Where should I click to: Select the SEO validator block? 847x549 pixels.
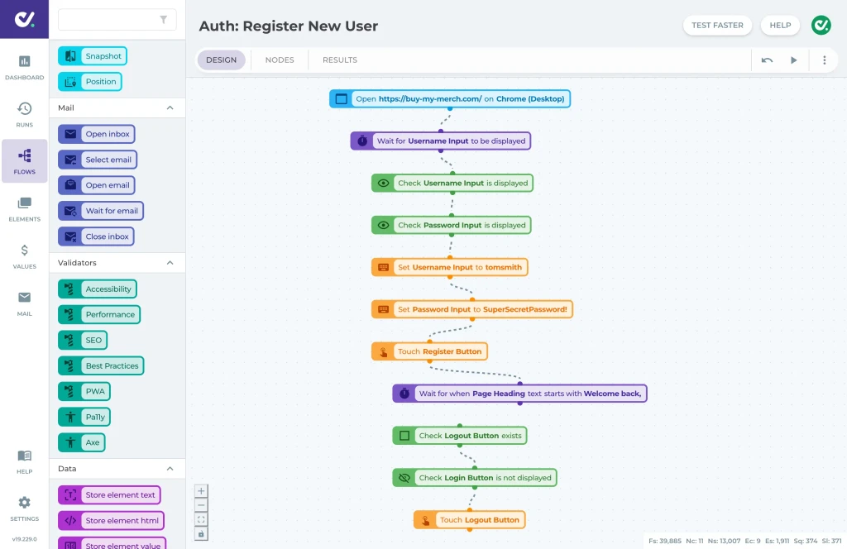[x=83, y=340]
